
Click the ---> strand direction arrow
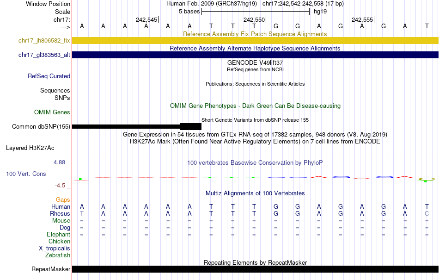[66, 27]
